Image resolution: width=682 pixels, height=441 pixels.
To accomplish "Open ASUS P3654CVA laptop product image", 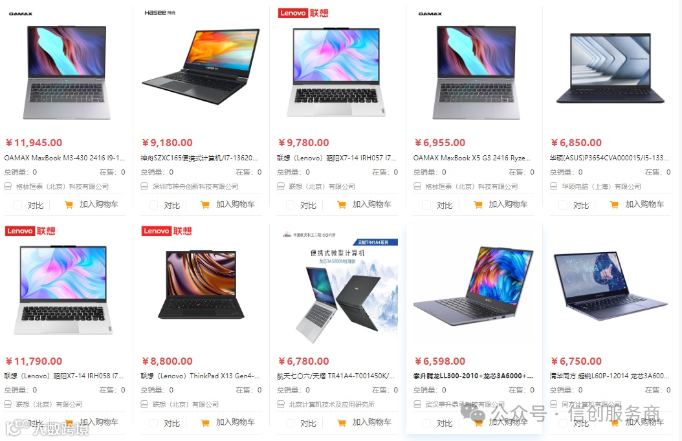I will 610,68.
